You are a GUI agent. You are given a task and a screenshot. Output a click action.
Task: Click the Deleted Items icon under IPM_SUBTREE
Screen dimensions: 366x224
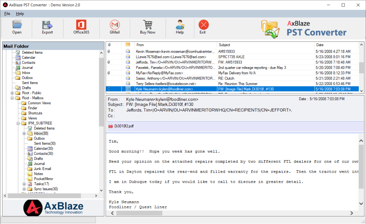30,128
